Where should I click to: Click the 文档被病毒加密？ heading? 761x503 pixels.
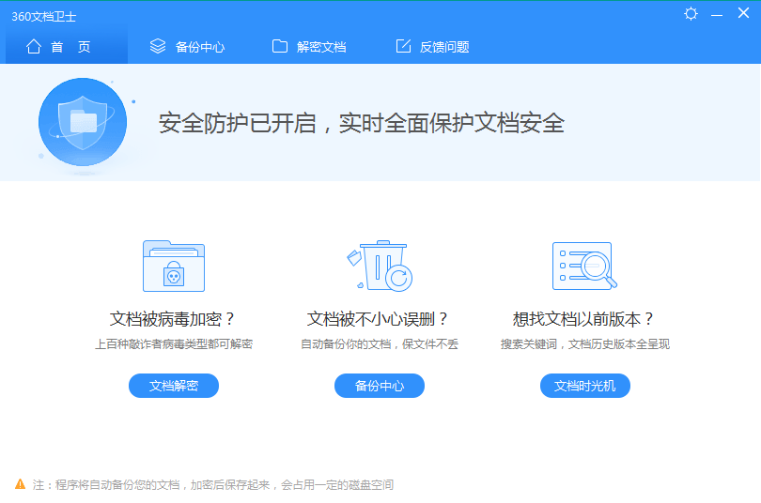click(173, 319)
